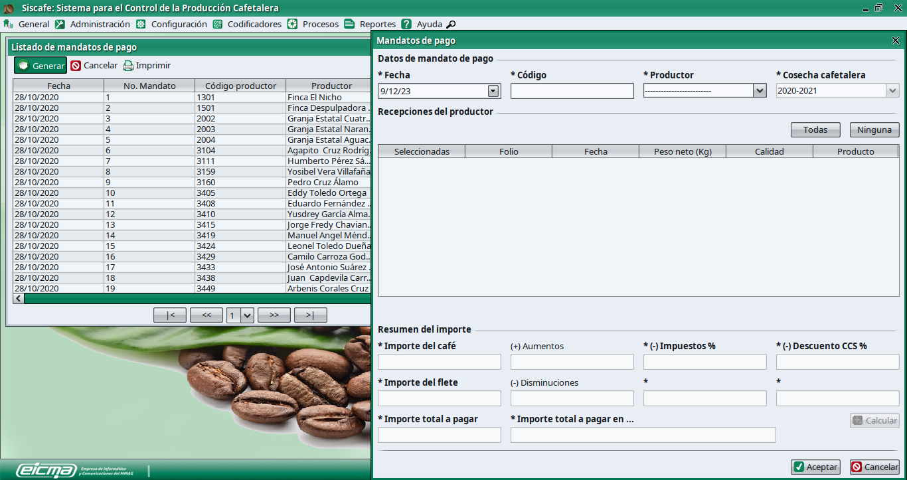907x480 pixels.
Task: Click the Procesos menu icon
Action: point(292,24)
